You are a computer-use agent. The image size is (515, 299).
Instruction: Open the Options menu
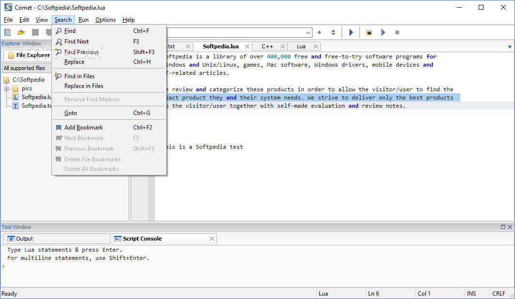pyautogui.click(x=106, y=20)
